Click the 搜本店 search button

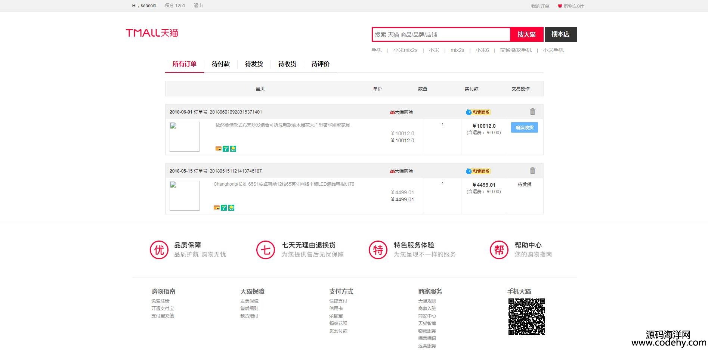click(x=560, y=34)
